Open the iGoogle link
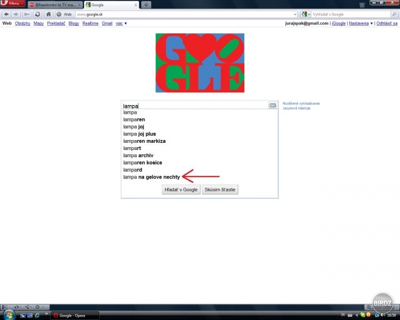Image resolution: width=400 pixels, height=320 pixels. 338,23
